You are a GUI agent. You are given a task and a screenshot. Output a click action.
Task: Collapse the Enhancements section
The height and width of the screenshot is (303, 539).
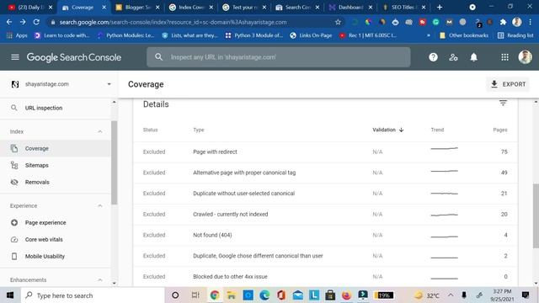pyautogui.click(x=99, y=280)
